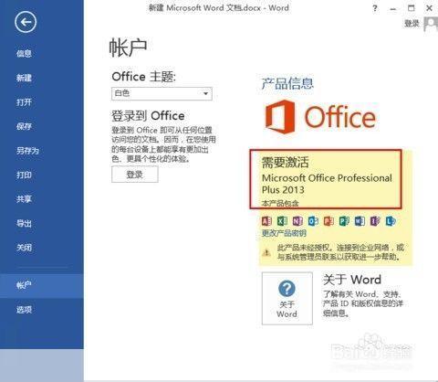This screenshot has height=382, width=438.
Task: Click the PowerPoint app icon
Action: tap(328, 221)
